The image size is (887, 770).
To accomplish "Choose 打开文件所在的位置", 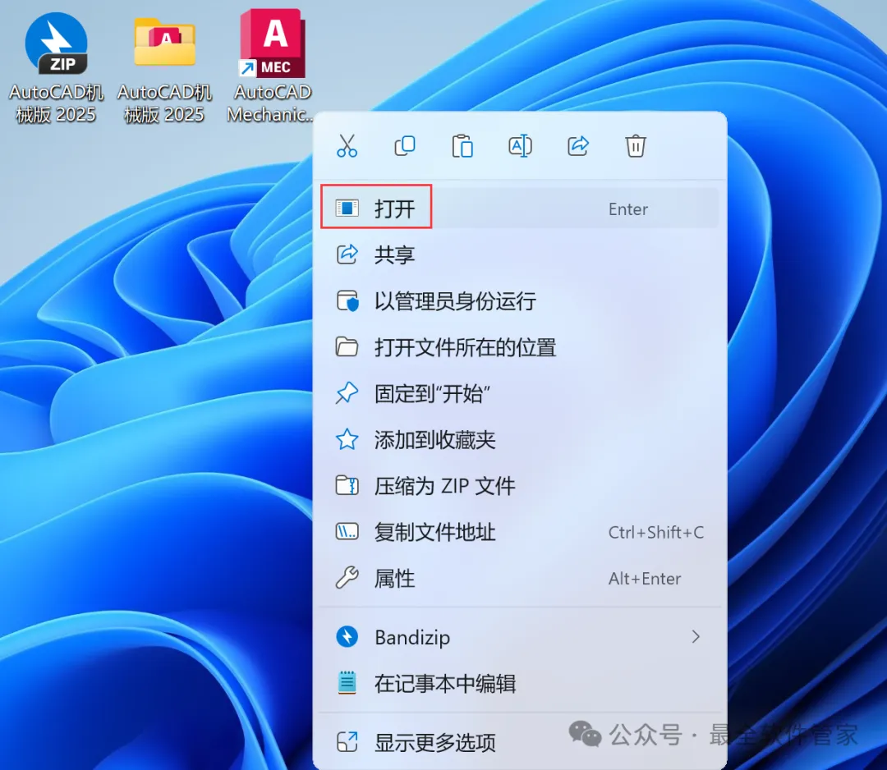I will [519, 347].
